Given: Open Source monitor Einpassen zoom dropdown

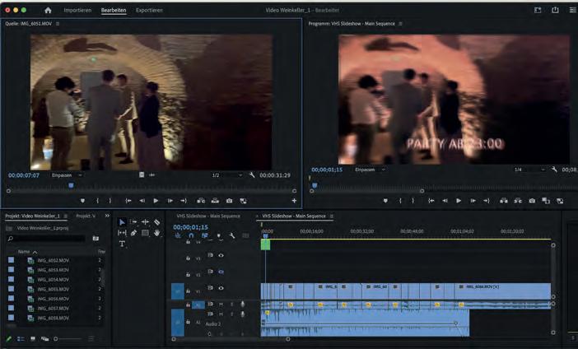Looking at the screenshot, I should (66, 175).
